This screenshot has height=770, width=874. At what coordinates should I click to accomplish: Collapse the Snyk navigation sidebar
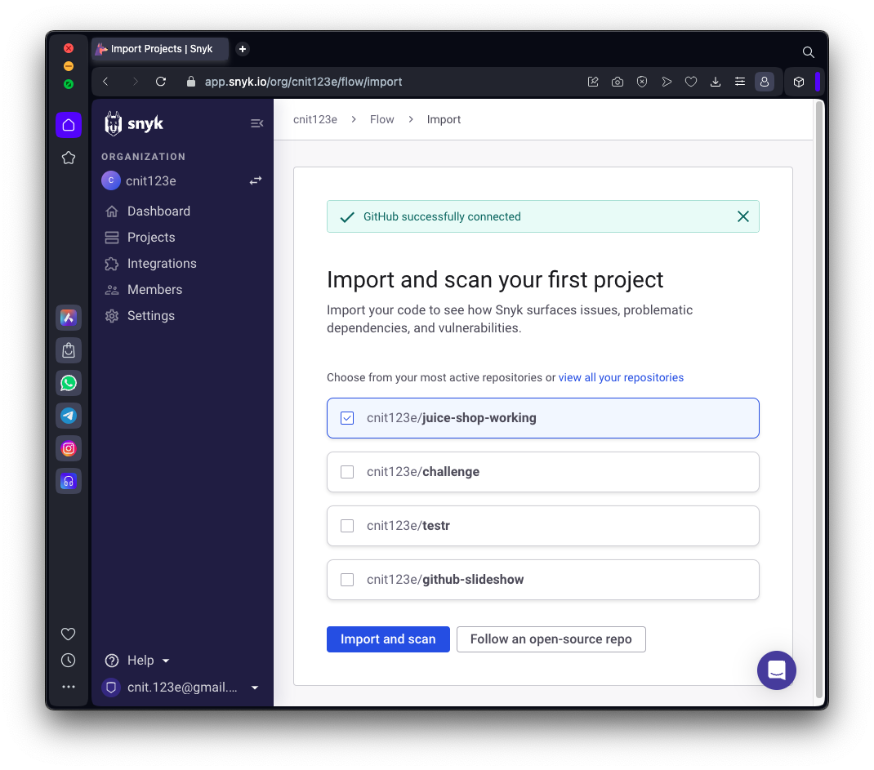pos(256,123)
